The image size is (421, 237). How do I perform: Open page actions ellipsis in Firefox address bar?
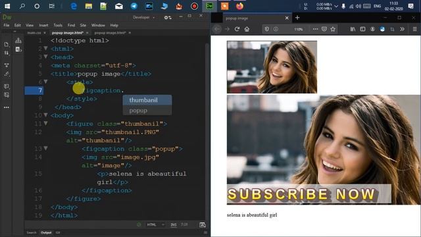[x=315, y=29]
